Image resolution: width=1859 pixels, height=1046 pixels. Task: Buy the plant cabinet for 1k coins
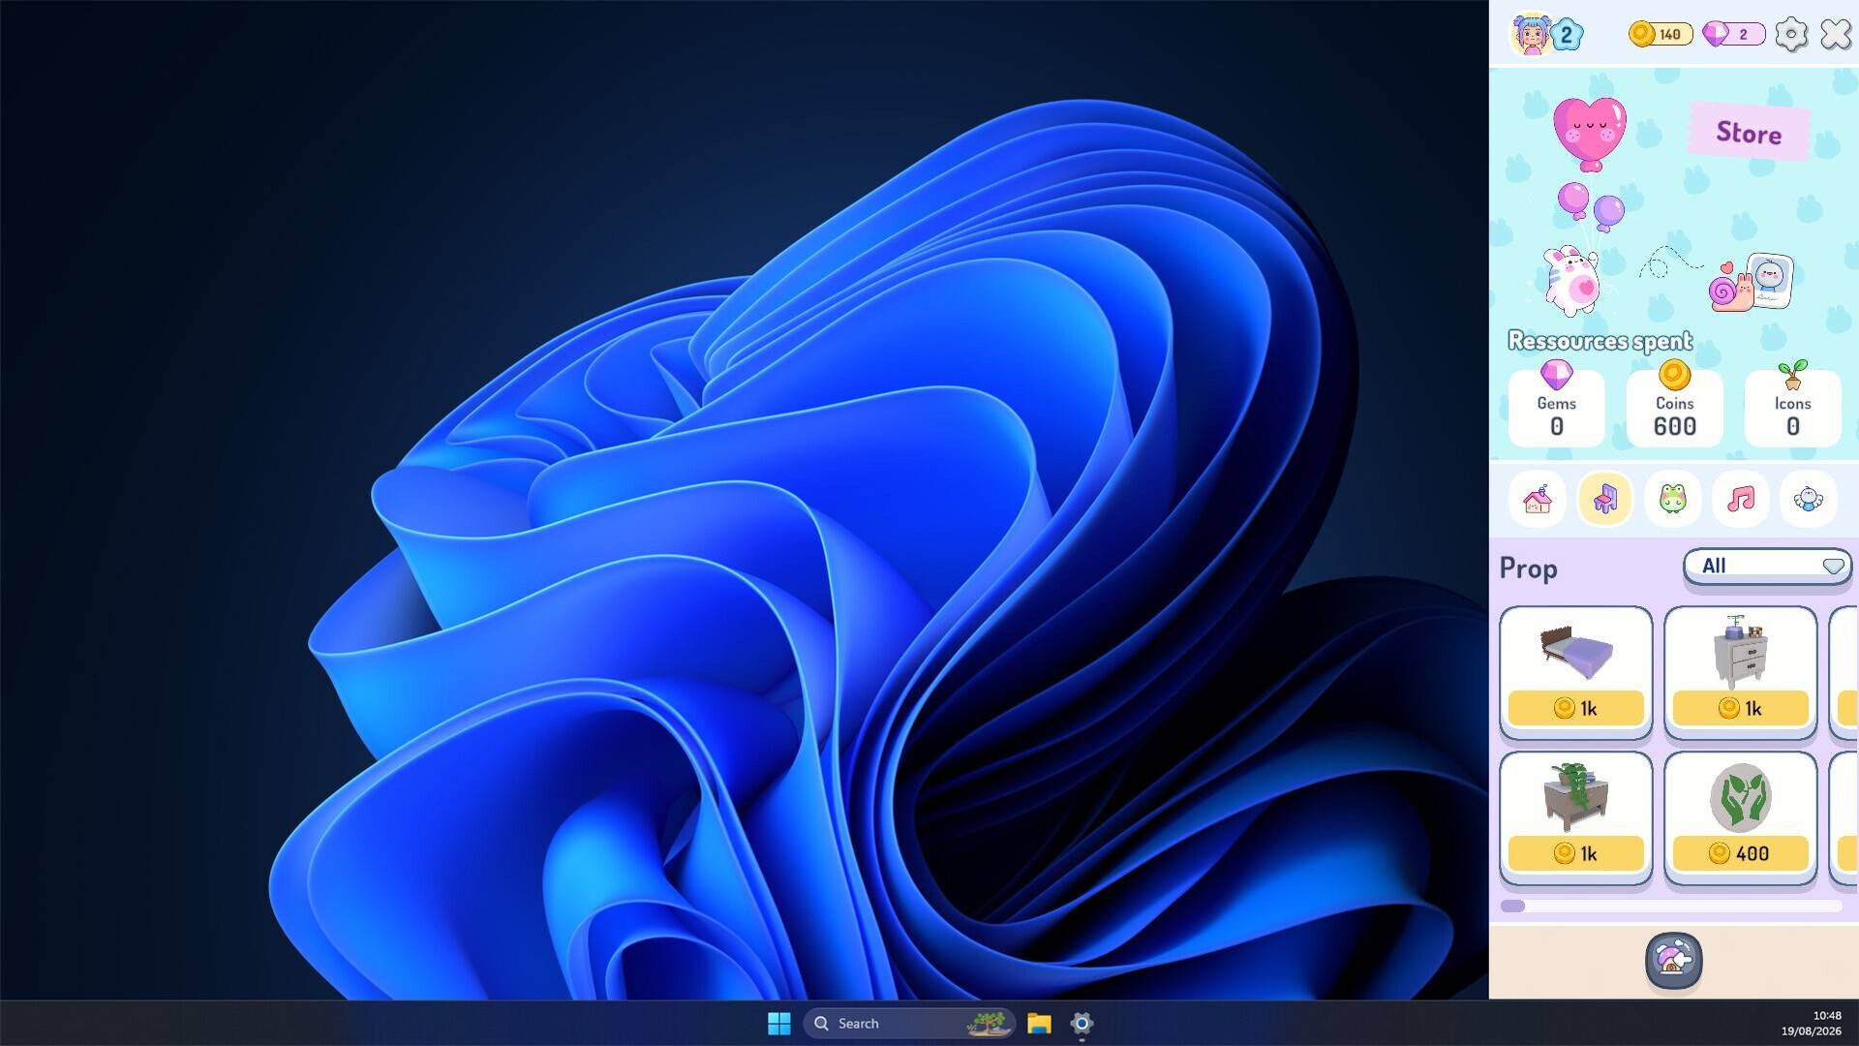tap(1576, 853)
